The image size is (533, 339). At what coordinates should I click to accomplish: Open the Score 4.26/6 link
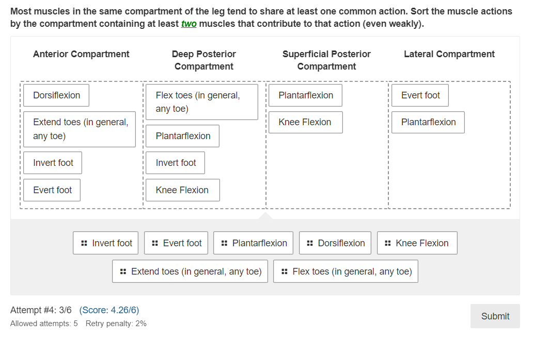[x=109, y=310]
